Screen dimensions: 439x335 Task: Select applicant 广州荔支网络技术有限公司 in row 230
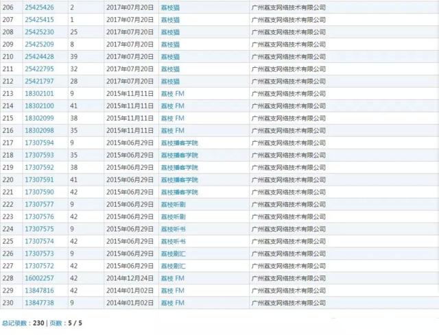click(289, 303)
